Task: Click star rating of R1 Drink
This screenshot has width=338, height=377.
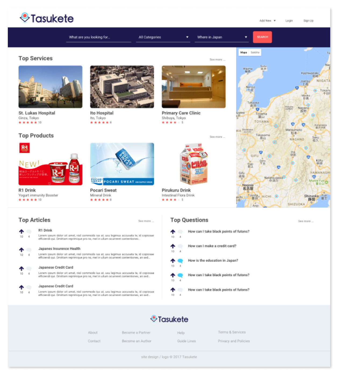Action: tap(28, 200)
